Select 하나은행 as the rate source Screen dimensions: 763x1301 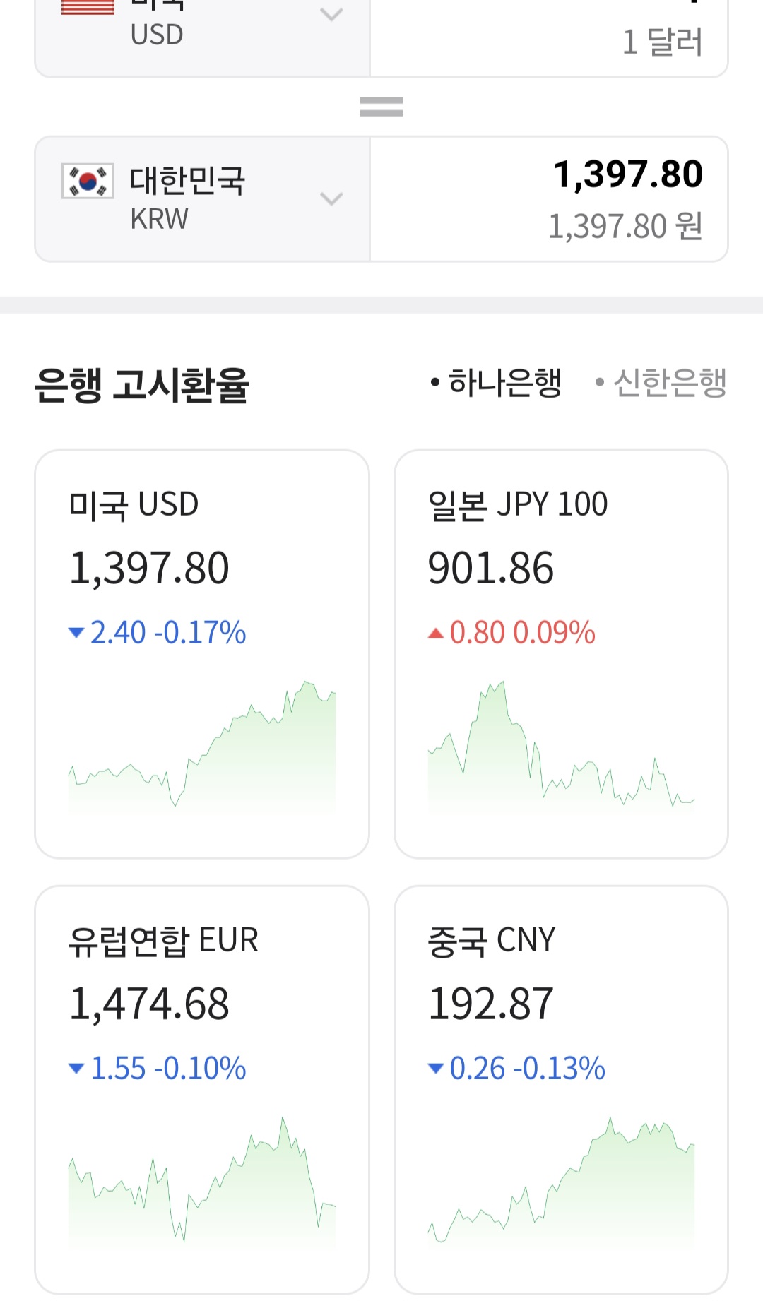(x=497, y=383)
